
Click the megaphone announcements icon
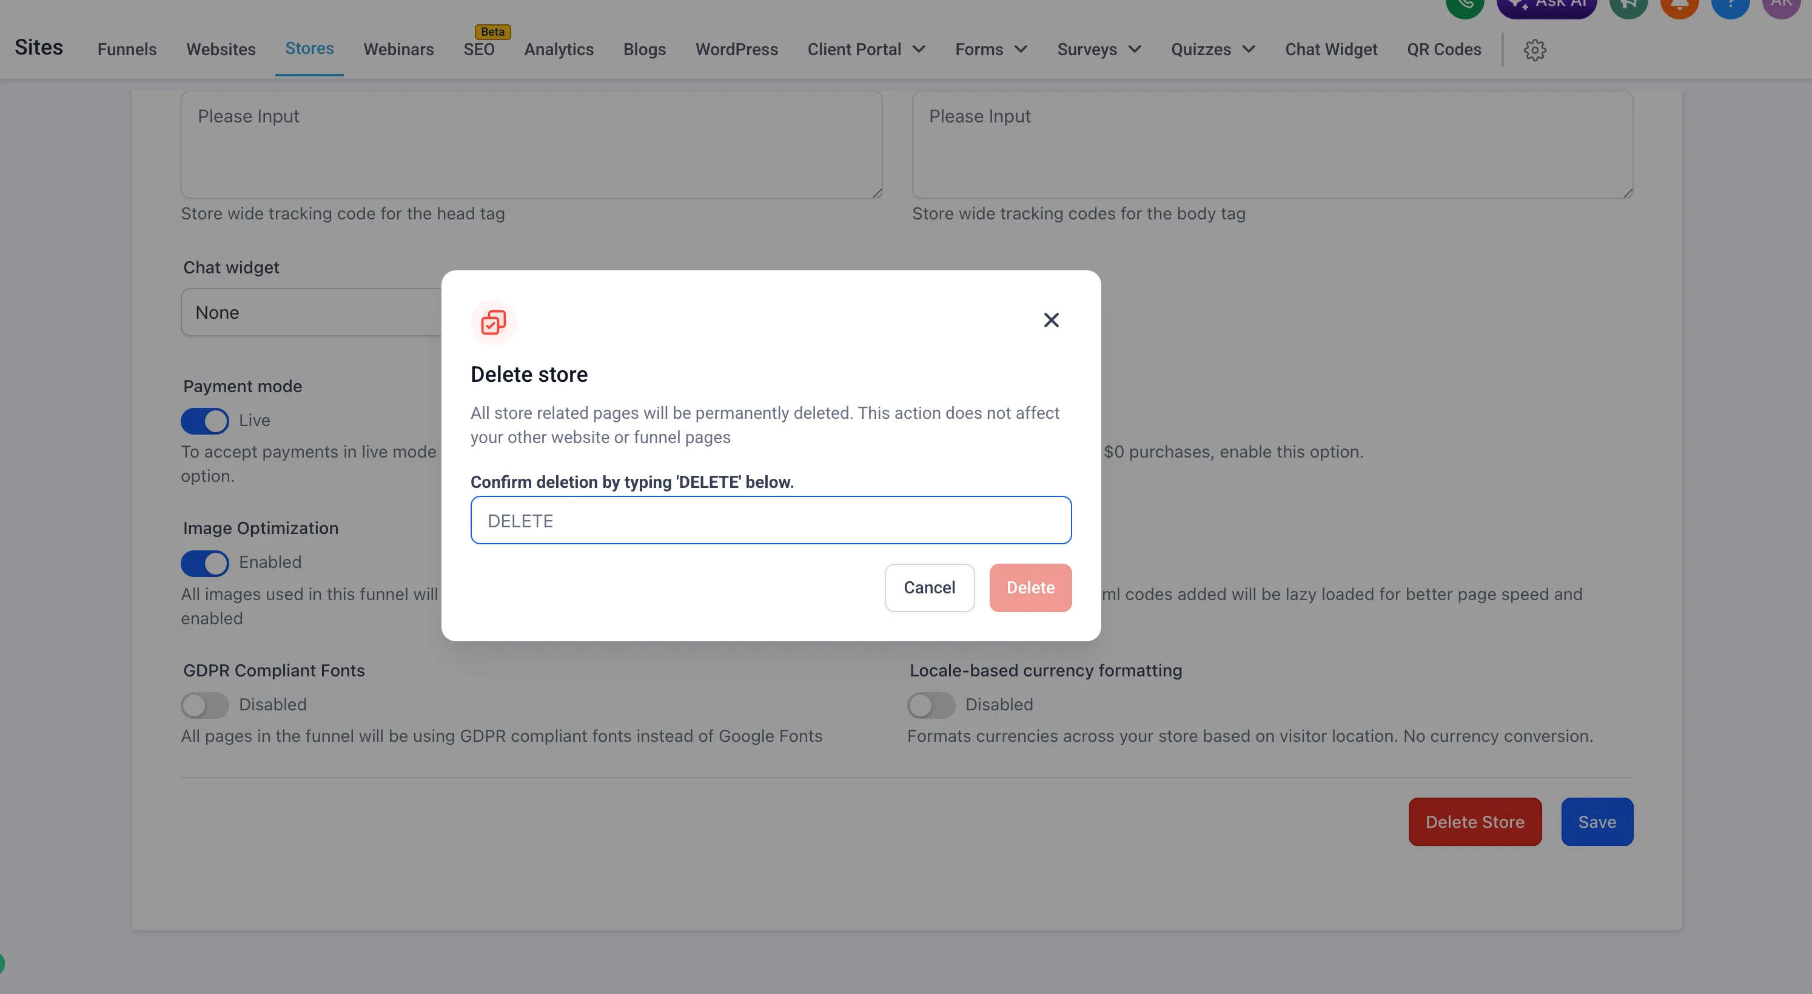[x=1628, y=5]
